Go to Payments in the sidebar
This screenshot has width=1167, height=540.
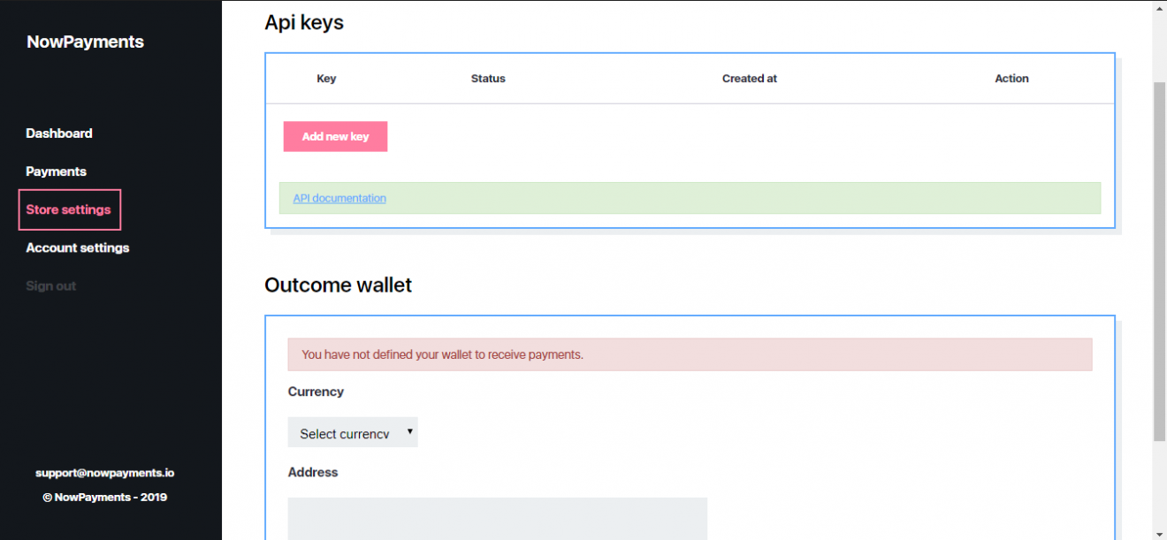click(x=56, y=171)
